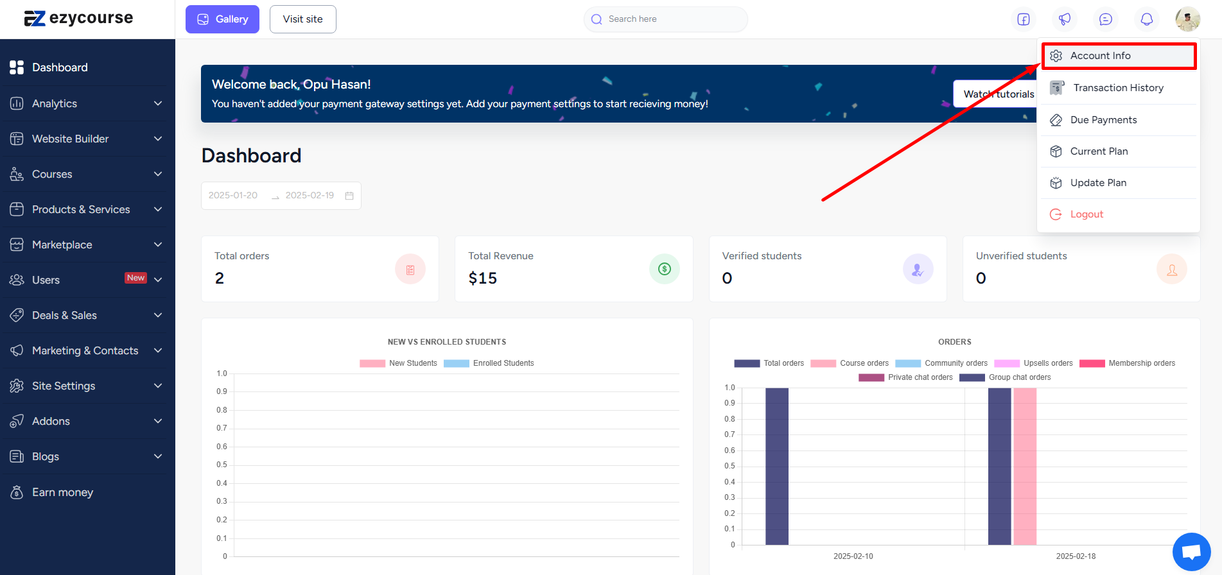The image size is (1222, 575).
Task: Click the New badge next to Users
Action: coord(135,278)
